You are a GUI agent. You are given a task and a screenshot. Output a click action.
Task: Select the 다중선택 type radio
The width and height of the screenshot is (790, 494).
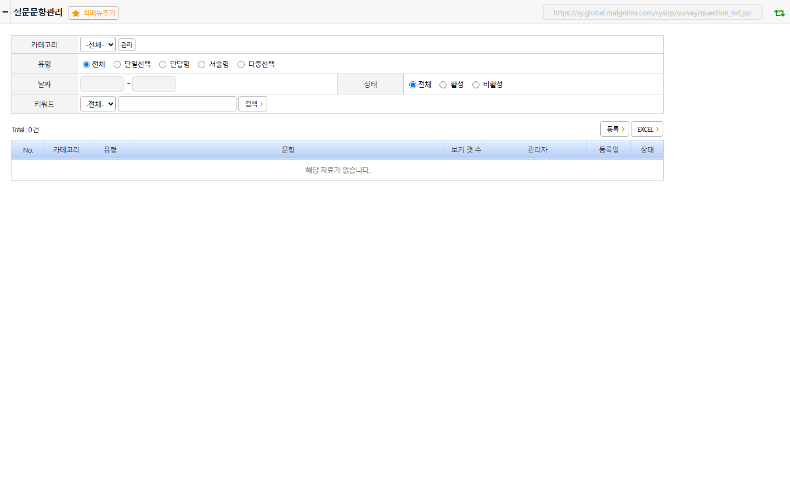(241, 64)
